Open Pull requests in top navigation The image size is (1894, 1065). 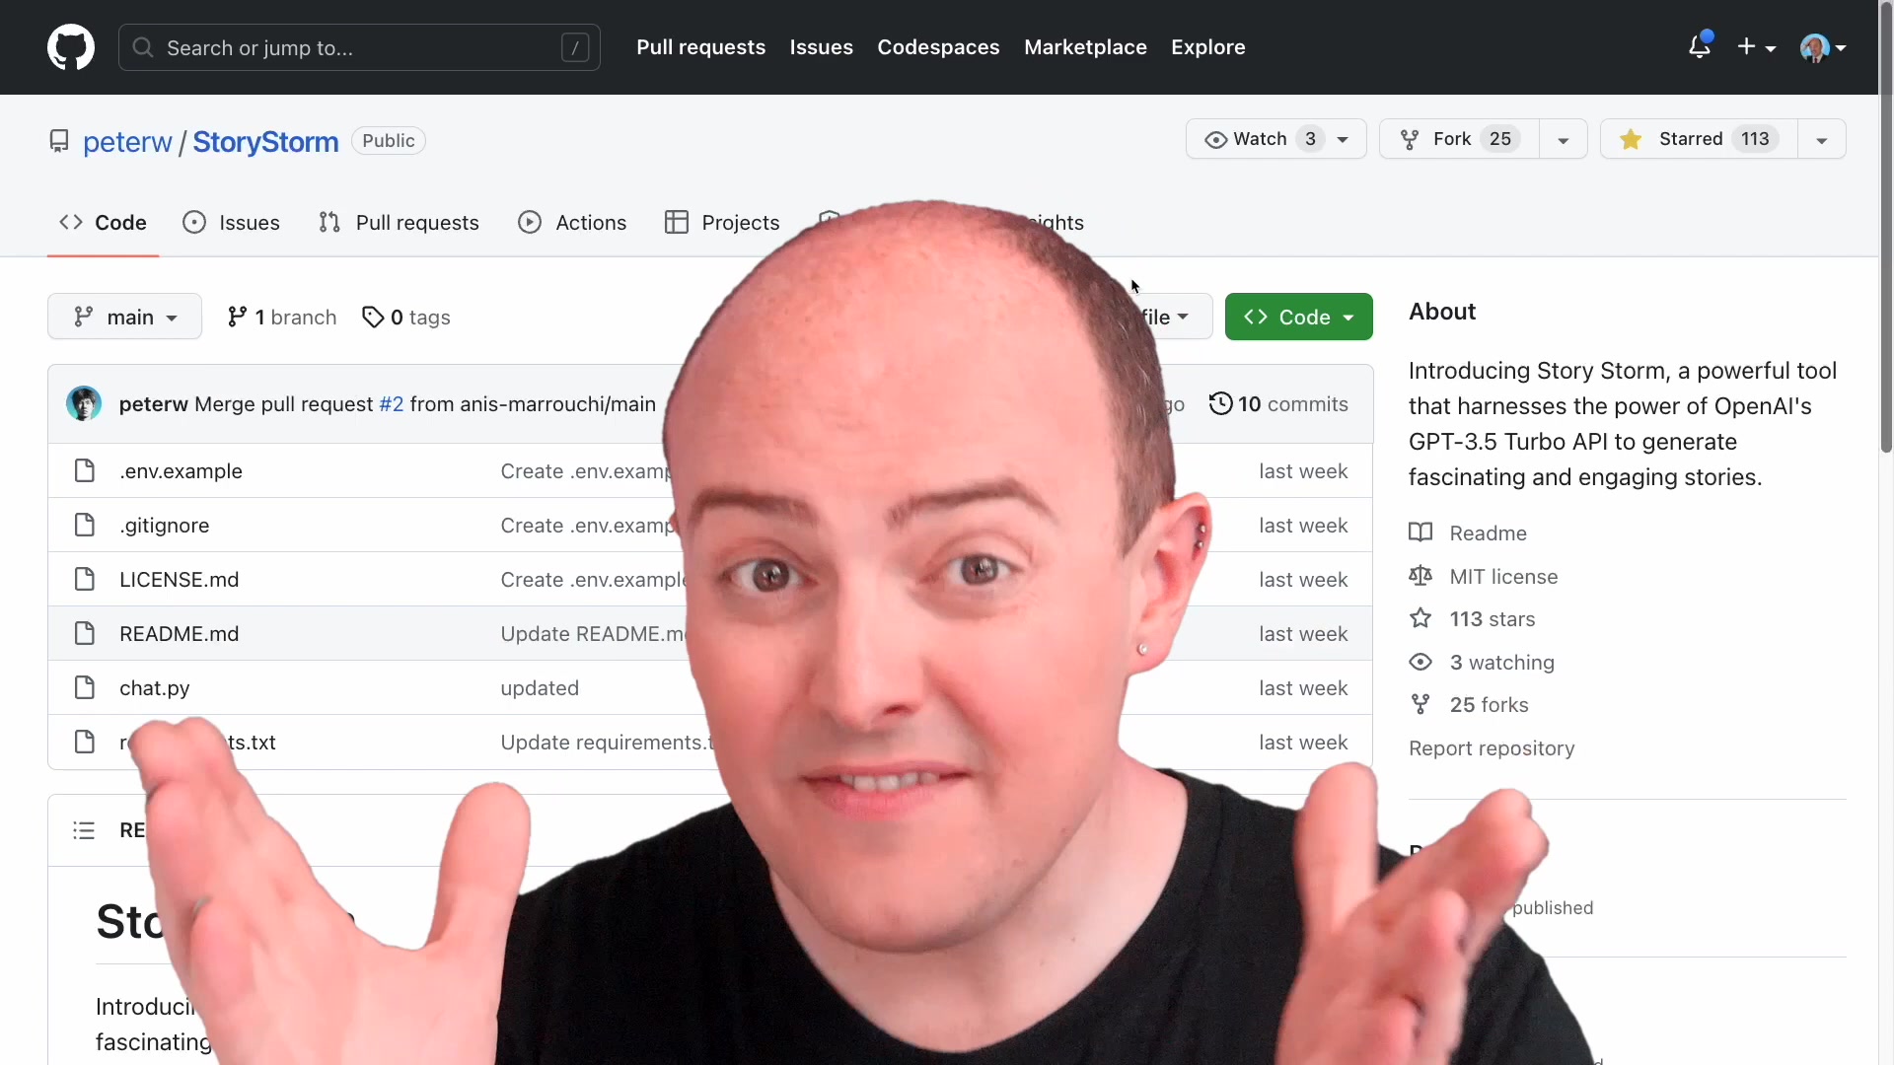pos(700,47)
